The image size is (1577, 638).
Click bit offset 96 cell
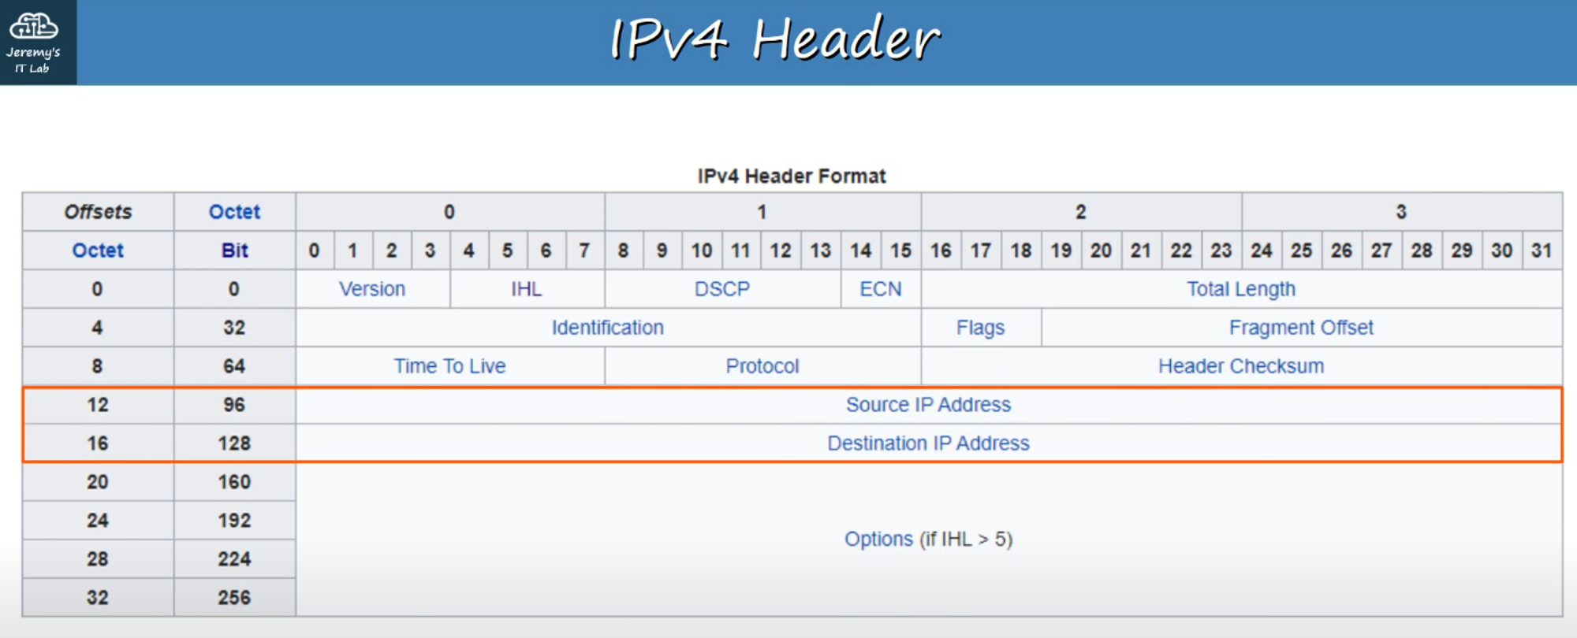[234, 405]
